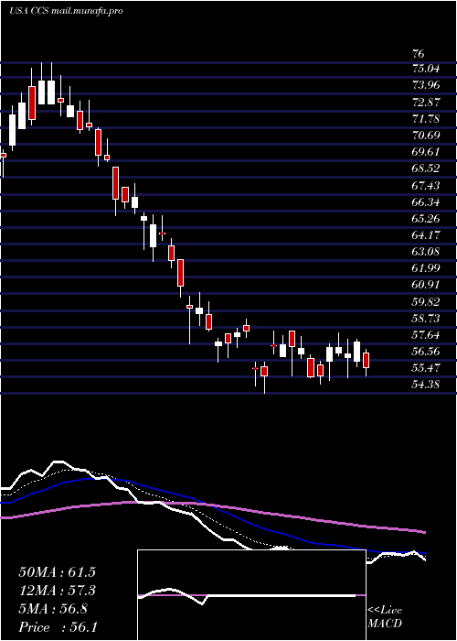Screen dimensions: 457x641
Task: Click the 63.08 price axis label
Action: [x=426, y=252]
